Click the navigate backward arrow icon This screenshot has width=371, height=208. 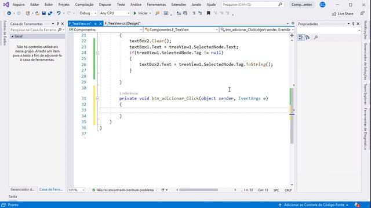[x=9, y=13]
